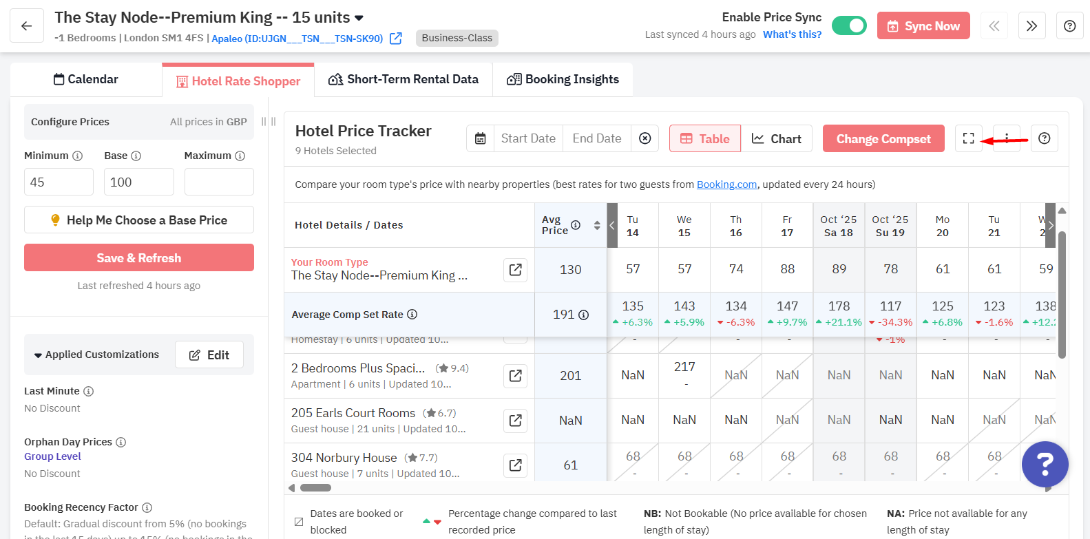
Task: Expand the tracker to fullscreen
Action: [x=968, y=138]
